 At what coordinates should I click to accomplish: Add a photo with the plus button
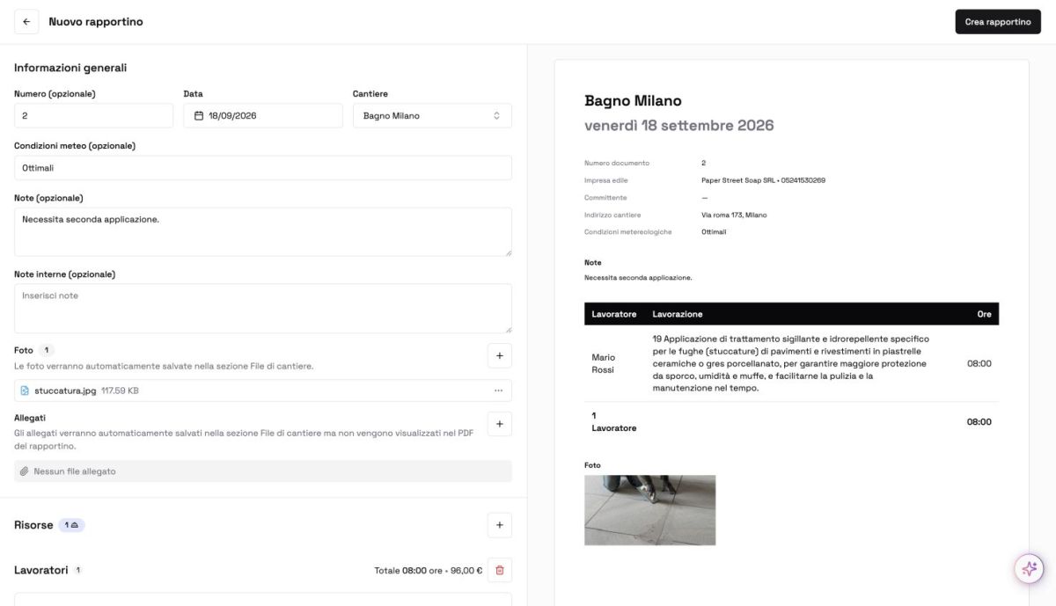tap(499, 355)
